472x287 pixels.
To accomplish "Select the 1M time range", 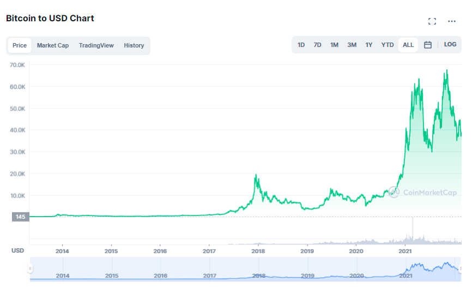I will click(x=334, y=45).
